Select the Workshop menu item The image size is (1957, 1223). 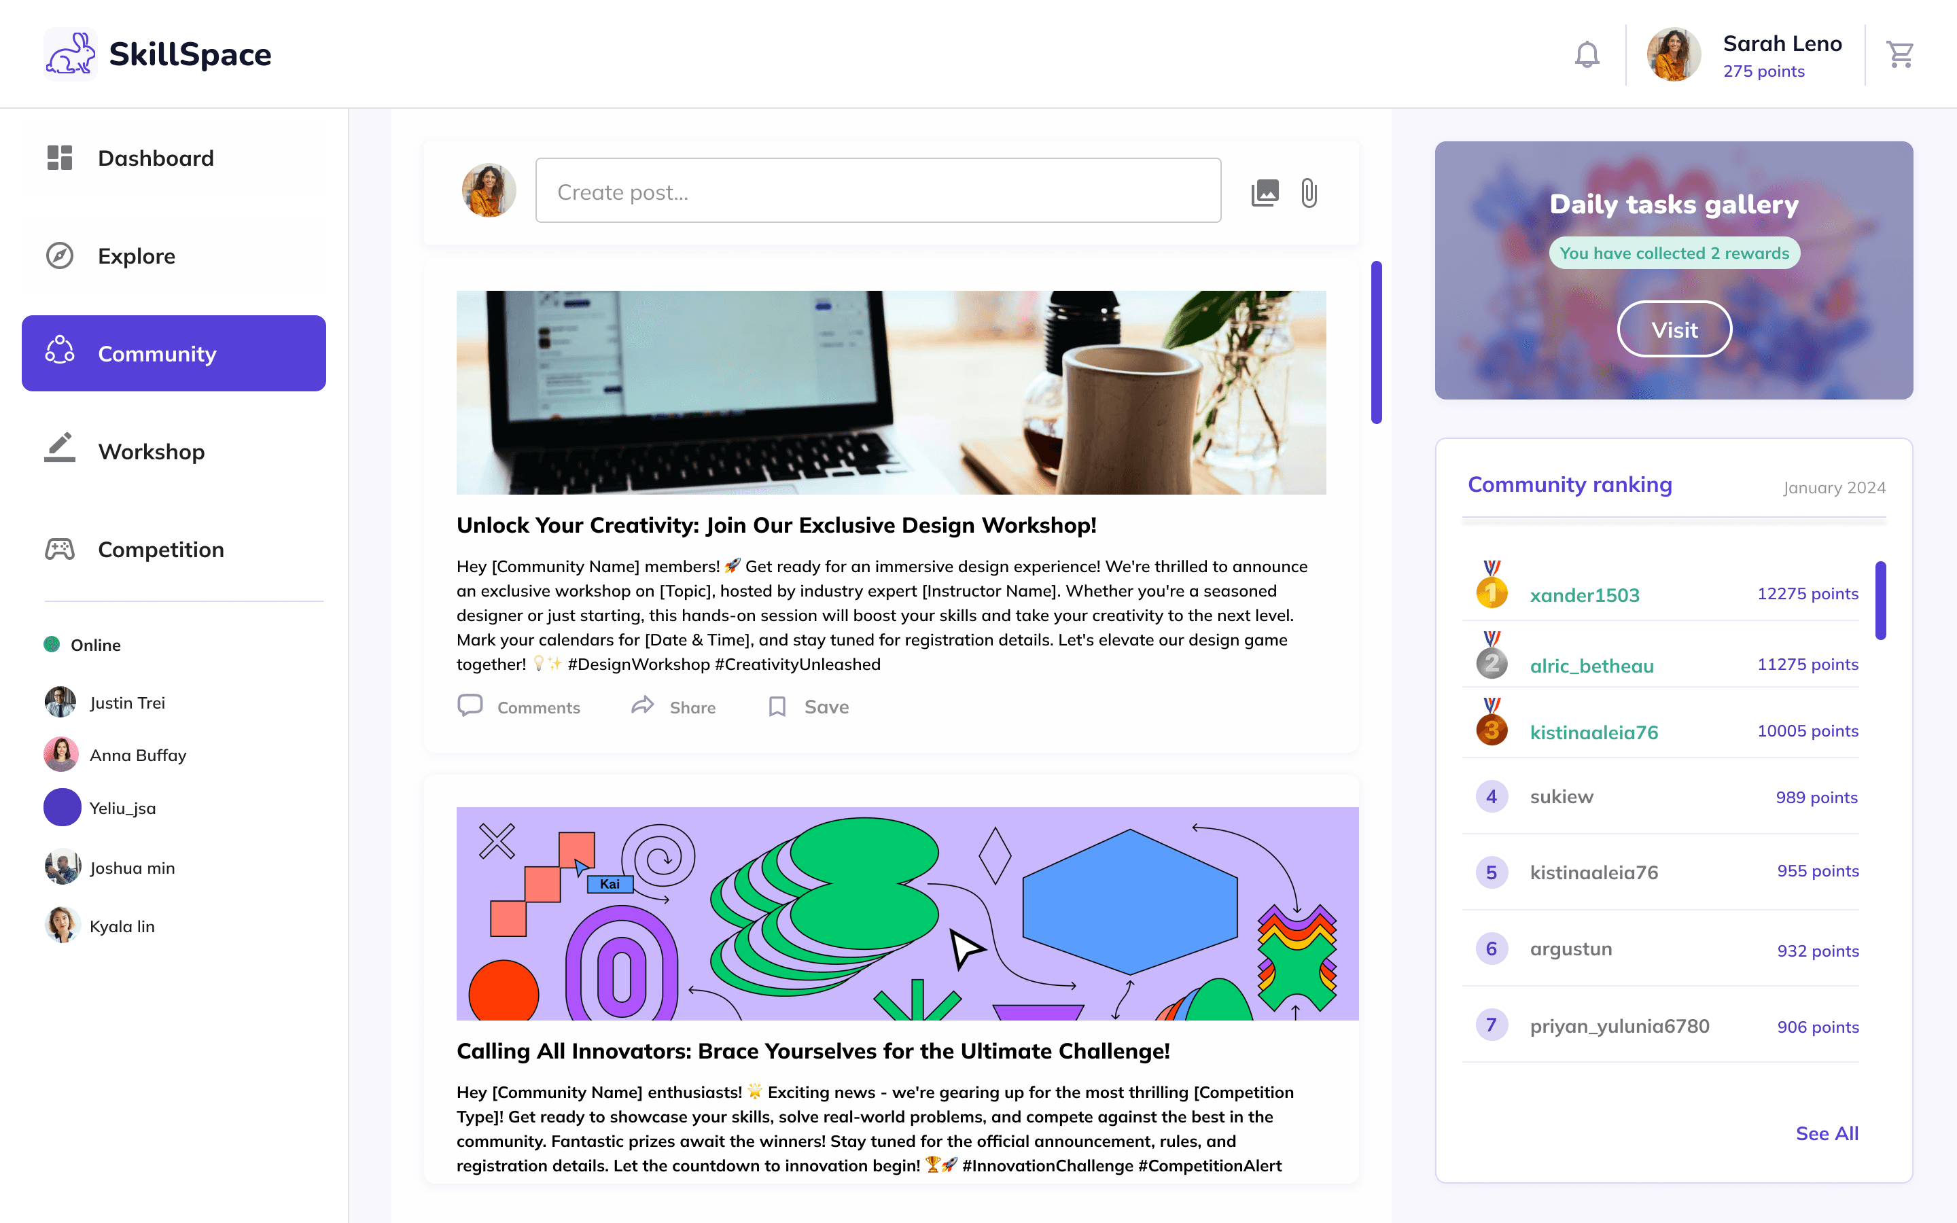[174, 451]
